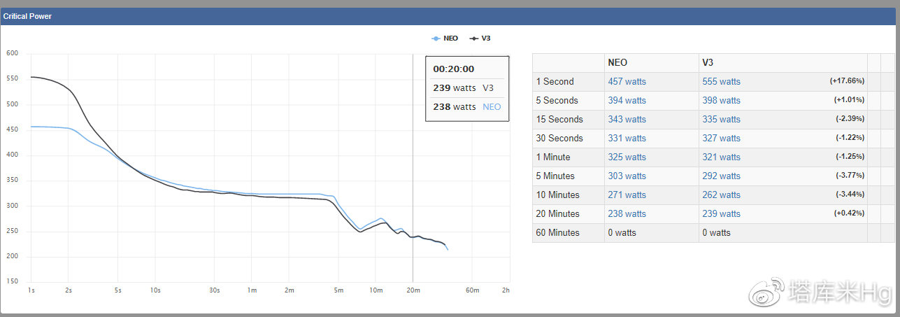
Task: Select V3 20 Minutes 239 watts
Action: (721, 214)
